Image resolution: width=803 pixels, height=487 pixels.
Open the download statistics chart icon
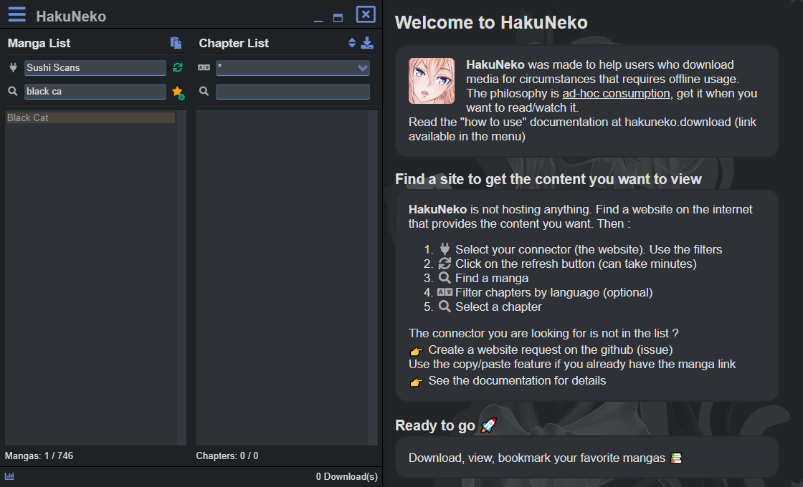[9, 476]
